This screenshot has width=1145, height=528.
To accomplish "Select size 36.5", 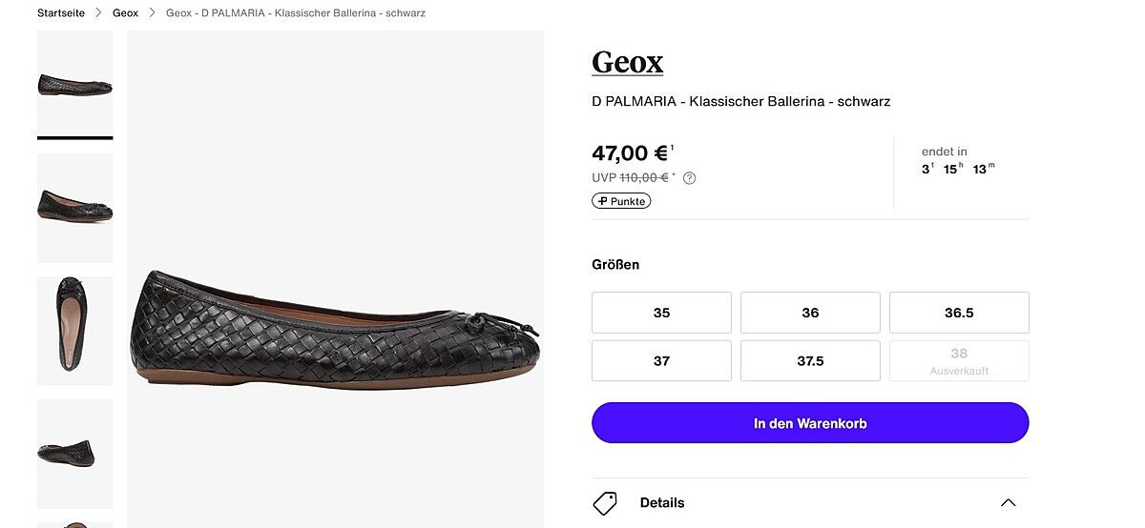I will tap(959, 313).
